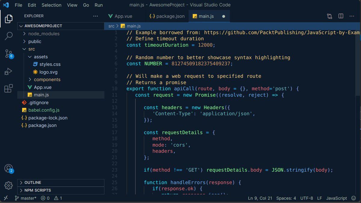Switch to the App.vue editor tab
This screenshot has width=361, height=203.
coord(125,16)
